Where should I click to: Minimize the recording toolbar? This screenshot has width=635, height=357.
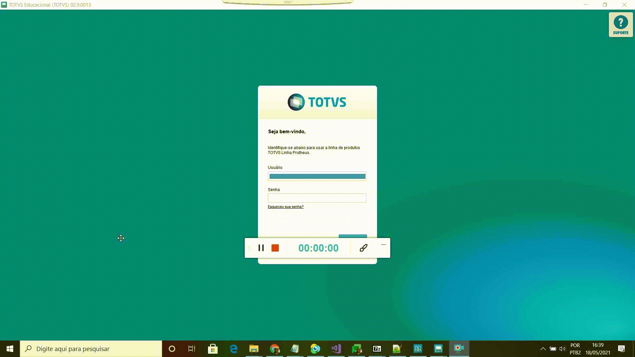click(x=383, y=245)
